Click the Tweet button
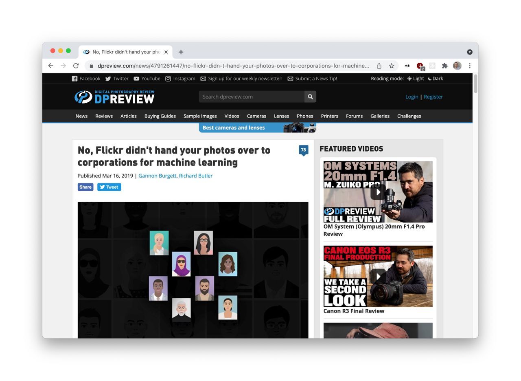The height and width of the screenshot is (381, 521). pyautogui.click(x=109, y=187)
